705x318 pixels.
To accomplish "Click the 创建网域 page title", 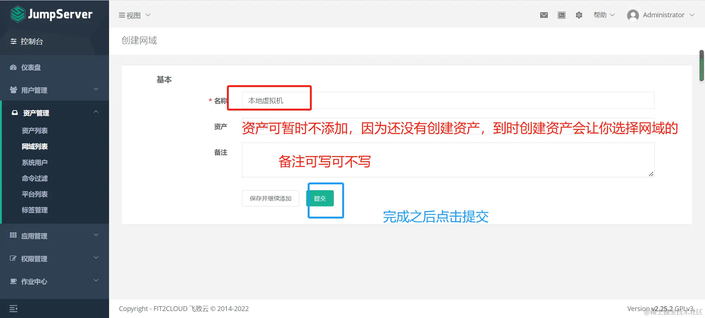I will (x=139, y=40).
